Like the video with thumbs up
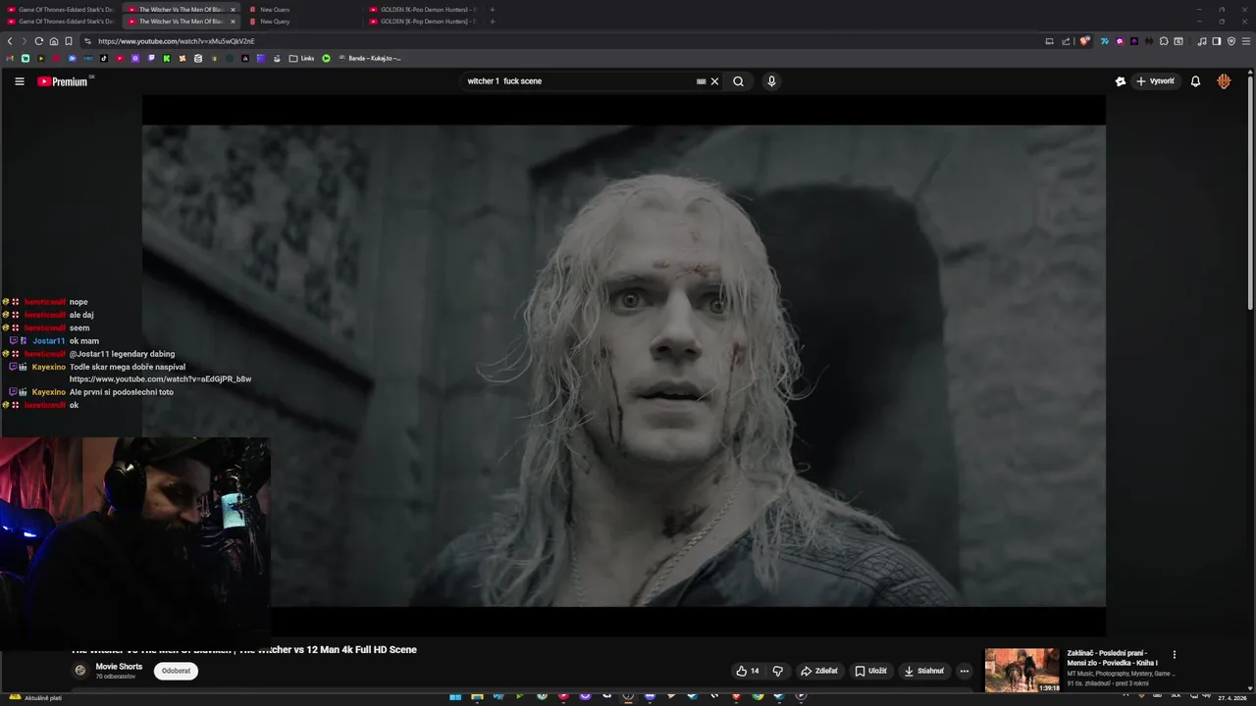Image resolution: width=1256 pixels, height=706 pixels. point(748,671)
